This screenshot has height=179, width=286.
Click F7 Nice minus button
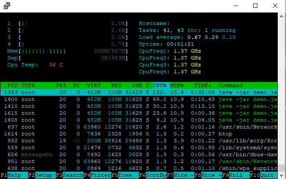pyautogui.click(x=180, y=175)
